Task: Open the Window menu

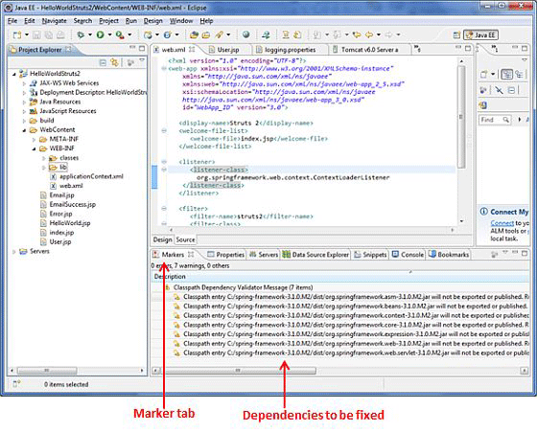Action: (x=181, y=21)
